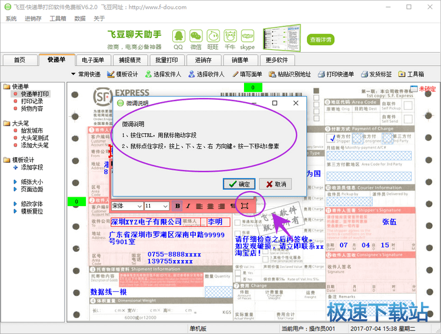
Task: Uncheck the 寄方付 Shipper payment checkbox
Action: (x=330, y=138)
